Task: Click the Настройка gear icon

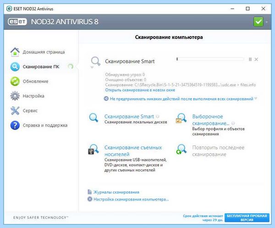Action: point(15,96)
